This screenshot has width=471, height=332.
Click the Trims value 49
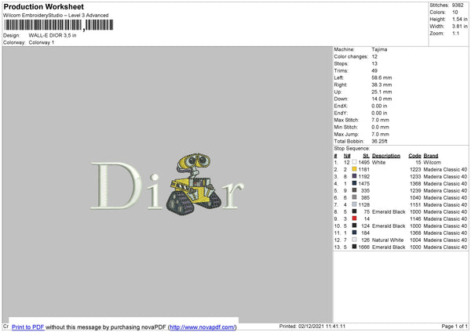pyautogui.click(x=374, y=70)
